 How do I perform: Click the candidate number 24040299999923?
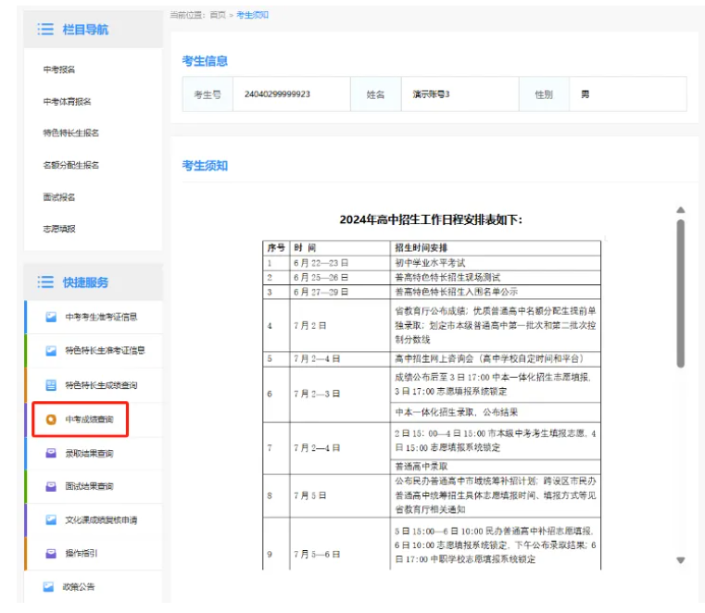tap(277, 94)
